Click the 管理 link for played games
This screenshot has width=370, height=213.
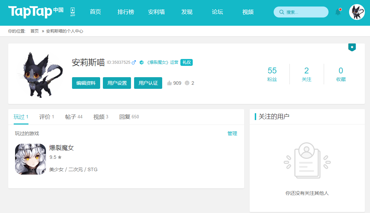click(x=232, y=133)
